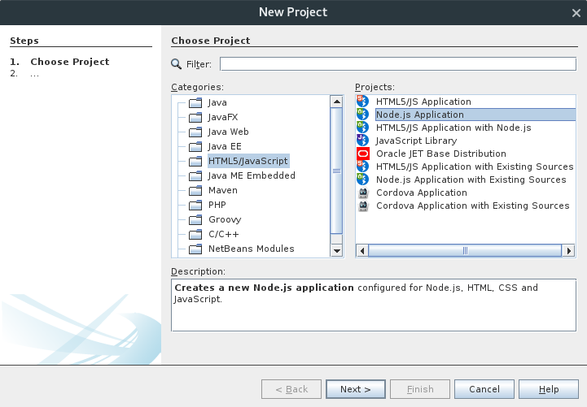Select the Java ME Embedded category
This screenshot has width=587, height=407.
[252, 175]
